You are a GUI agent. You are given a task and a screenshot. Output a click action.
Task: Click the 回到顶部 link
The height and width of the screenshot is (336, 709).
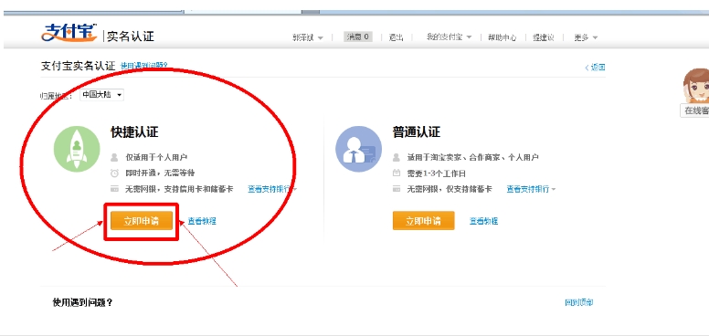point(578,302)
